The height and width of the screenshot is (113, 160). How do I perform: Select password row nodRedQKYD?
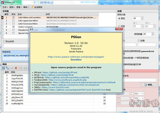click(17, 103)
